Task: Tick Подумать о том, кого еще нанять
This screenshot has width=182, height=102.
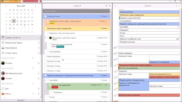Action: pos(48,33)
